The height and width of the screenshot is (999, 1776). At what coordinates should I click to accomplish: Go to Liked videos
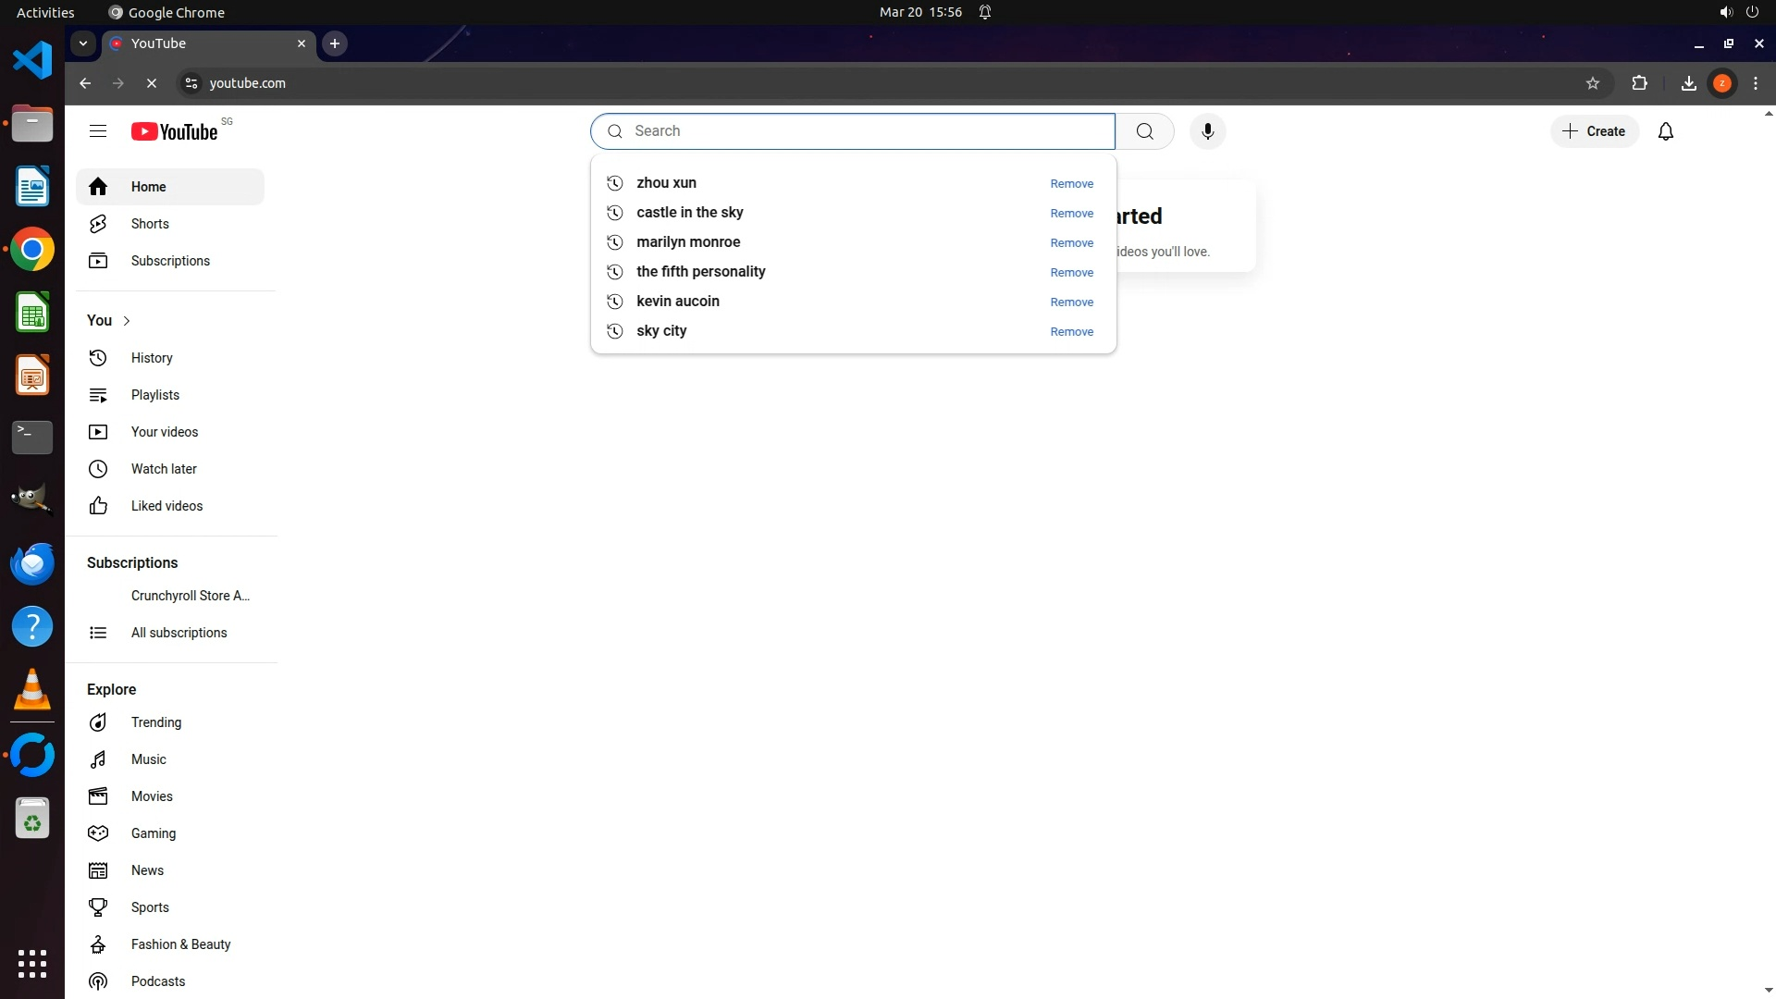pyautogui.click(x=166, y=506)
